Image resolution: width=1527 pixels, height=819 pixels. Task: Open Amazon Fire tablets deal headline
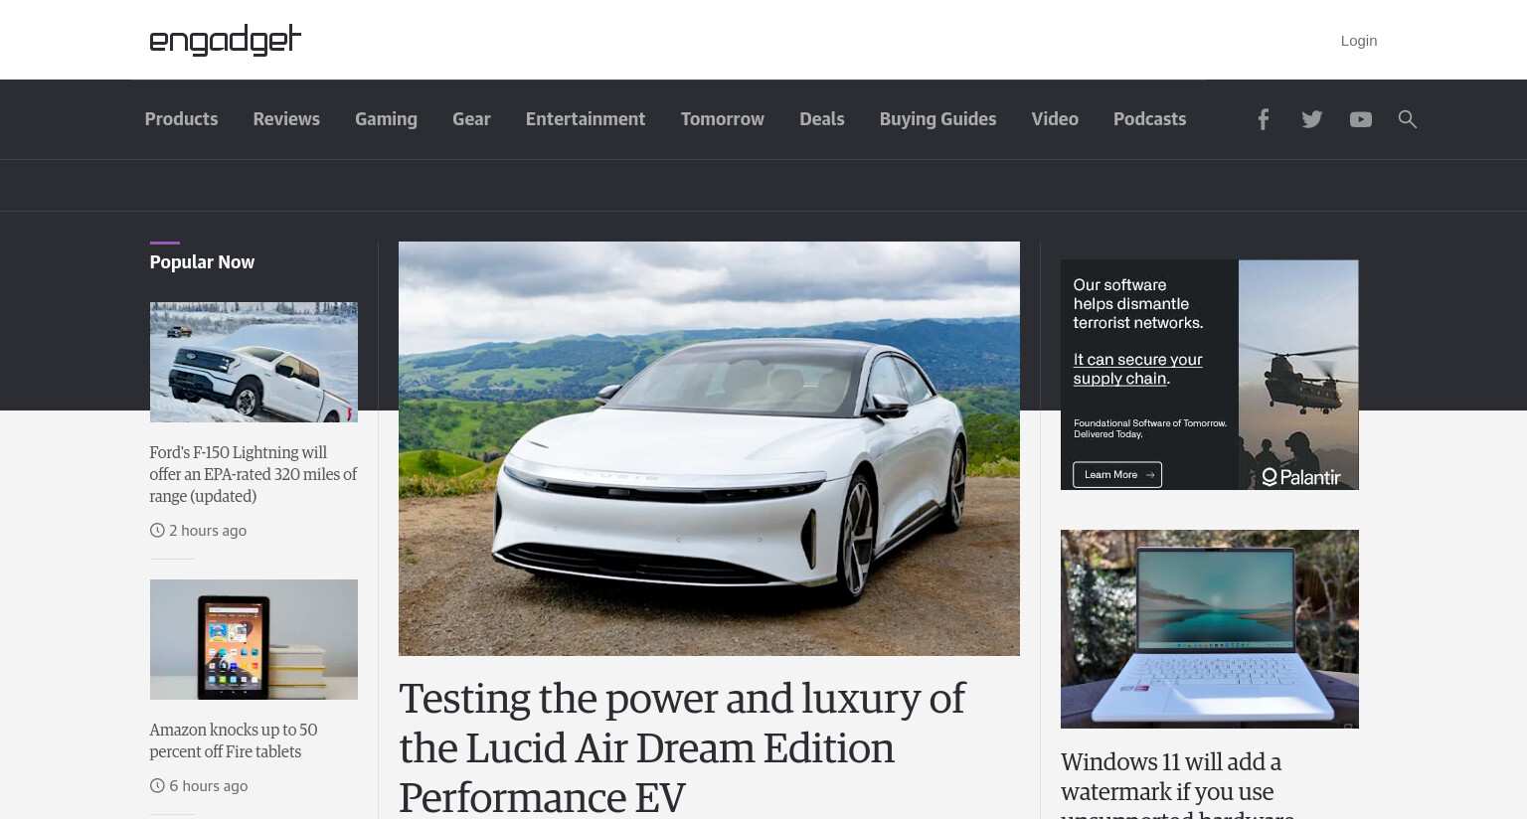(234, 740)
